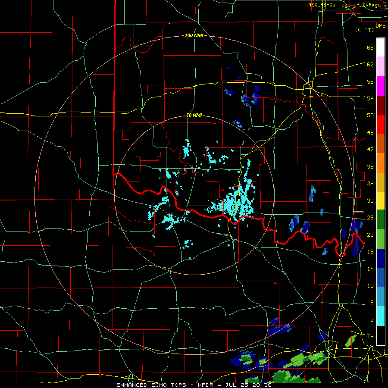The width and height of the screenshot is (388, 388).
Task: Select the dark green legend swatch
Action: coord(381,219)
